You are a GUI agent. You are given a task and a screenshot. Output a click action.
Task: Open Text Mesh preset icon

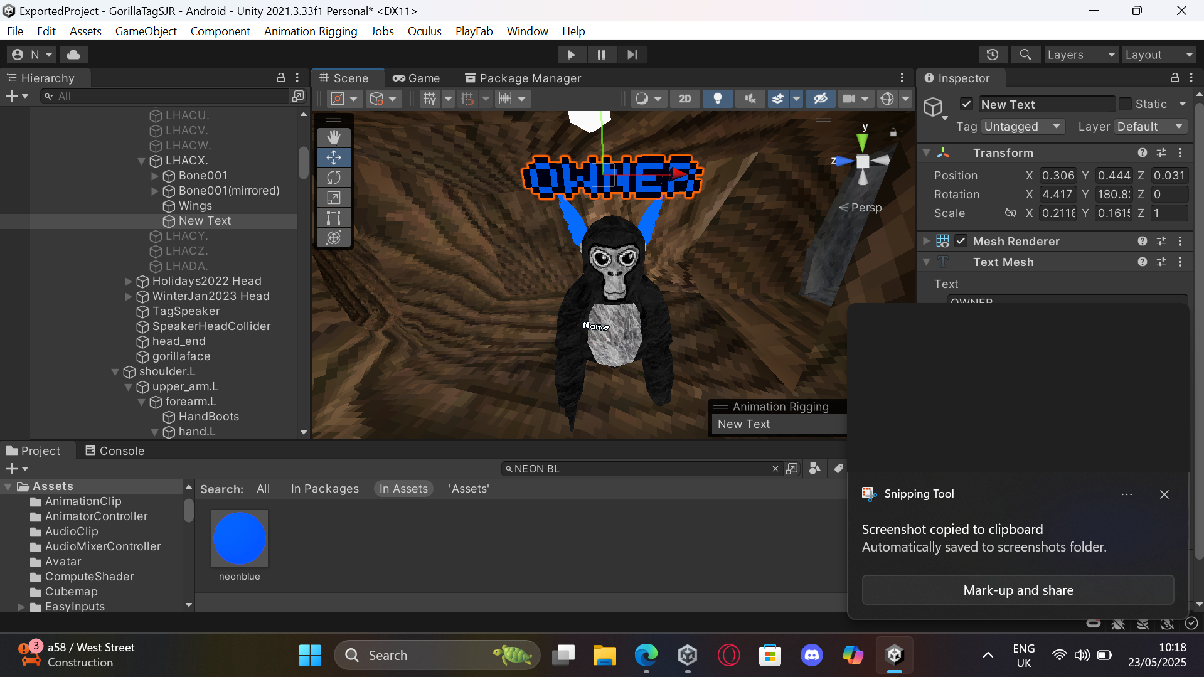1161,262
